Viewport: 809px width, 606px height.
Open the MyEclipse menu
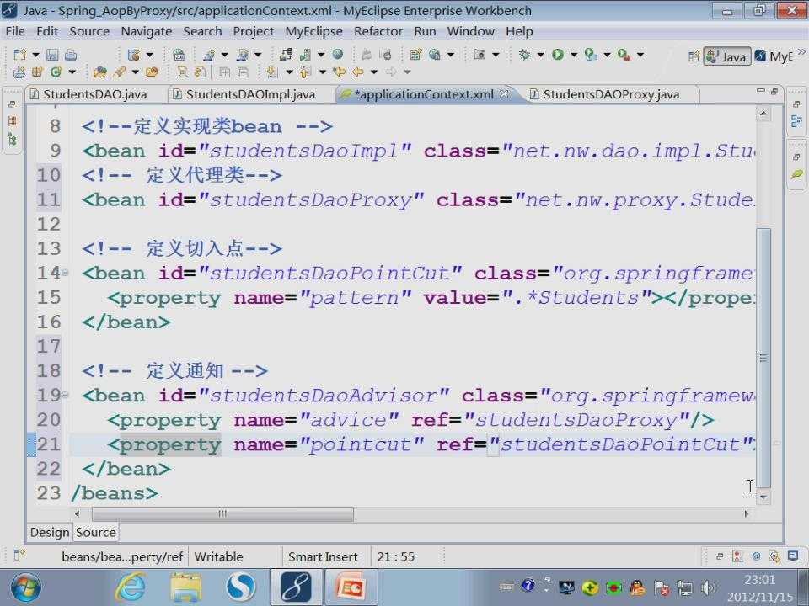point(313,31)
